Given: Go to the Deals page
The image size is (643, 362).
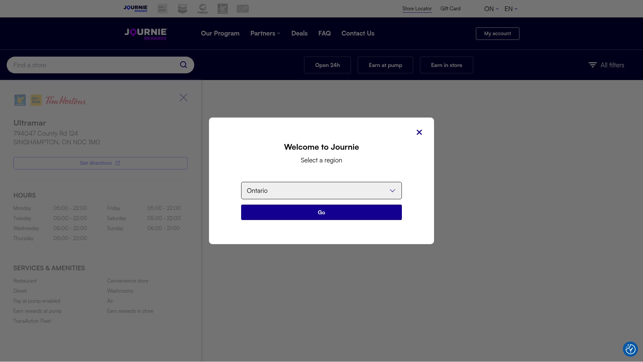Looking at the screenshot, I should pos(299,33).
